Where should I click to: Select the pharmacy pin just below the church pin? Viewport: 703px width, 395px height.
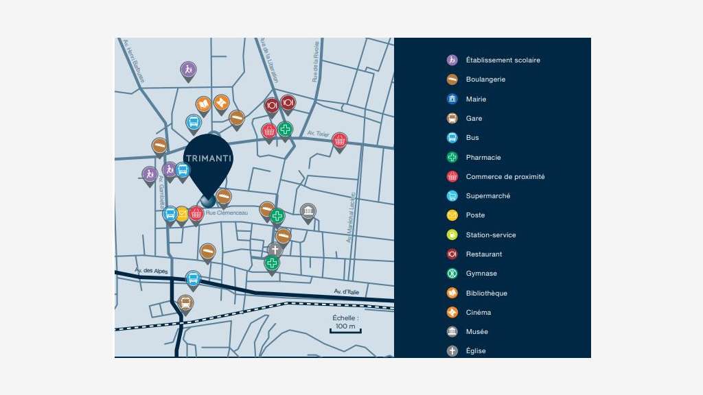(272, 264)
